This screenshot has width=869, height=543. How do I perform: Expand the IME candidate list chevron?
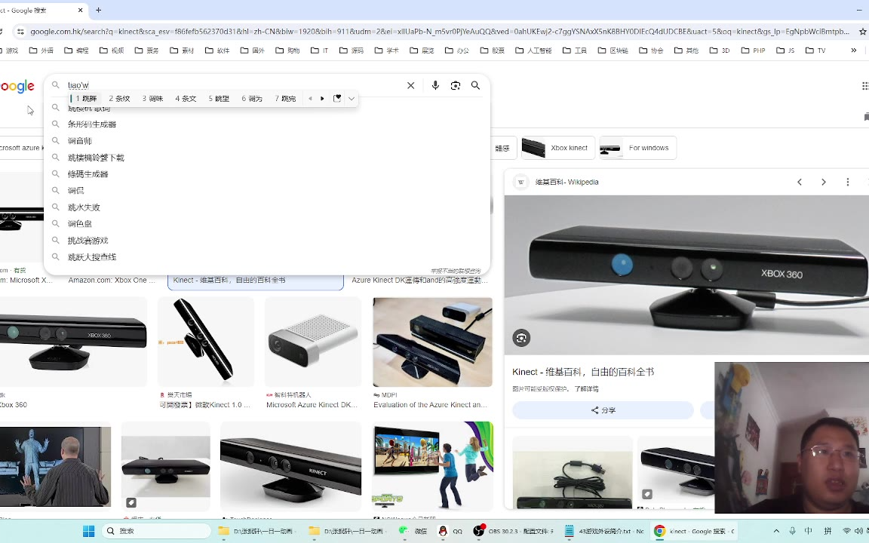click(x=352, y=99)
